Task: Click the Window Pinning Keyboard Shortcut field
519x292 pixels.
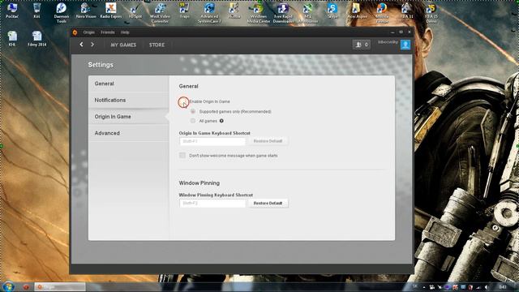Action: pyautogui.click(x=212, y=204)
